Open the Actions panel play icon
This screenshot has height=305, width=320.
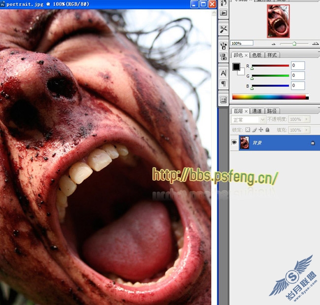(x=224, y=13)
